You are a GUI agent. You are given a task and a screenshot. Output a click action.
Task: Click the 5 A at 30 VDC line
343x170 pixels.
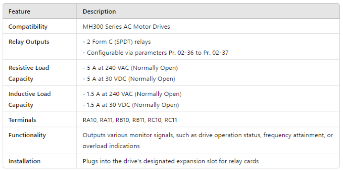coord(129,79)
